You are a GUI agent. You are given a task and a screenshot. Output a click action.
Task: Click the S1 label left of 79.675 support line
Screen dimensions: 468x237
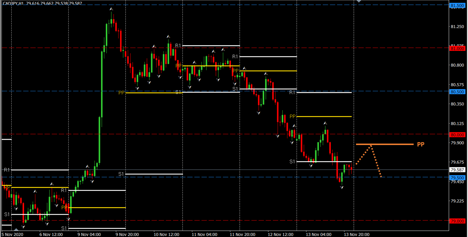[x=292, y=161]
